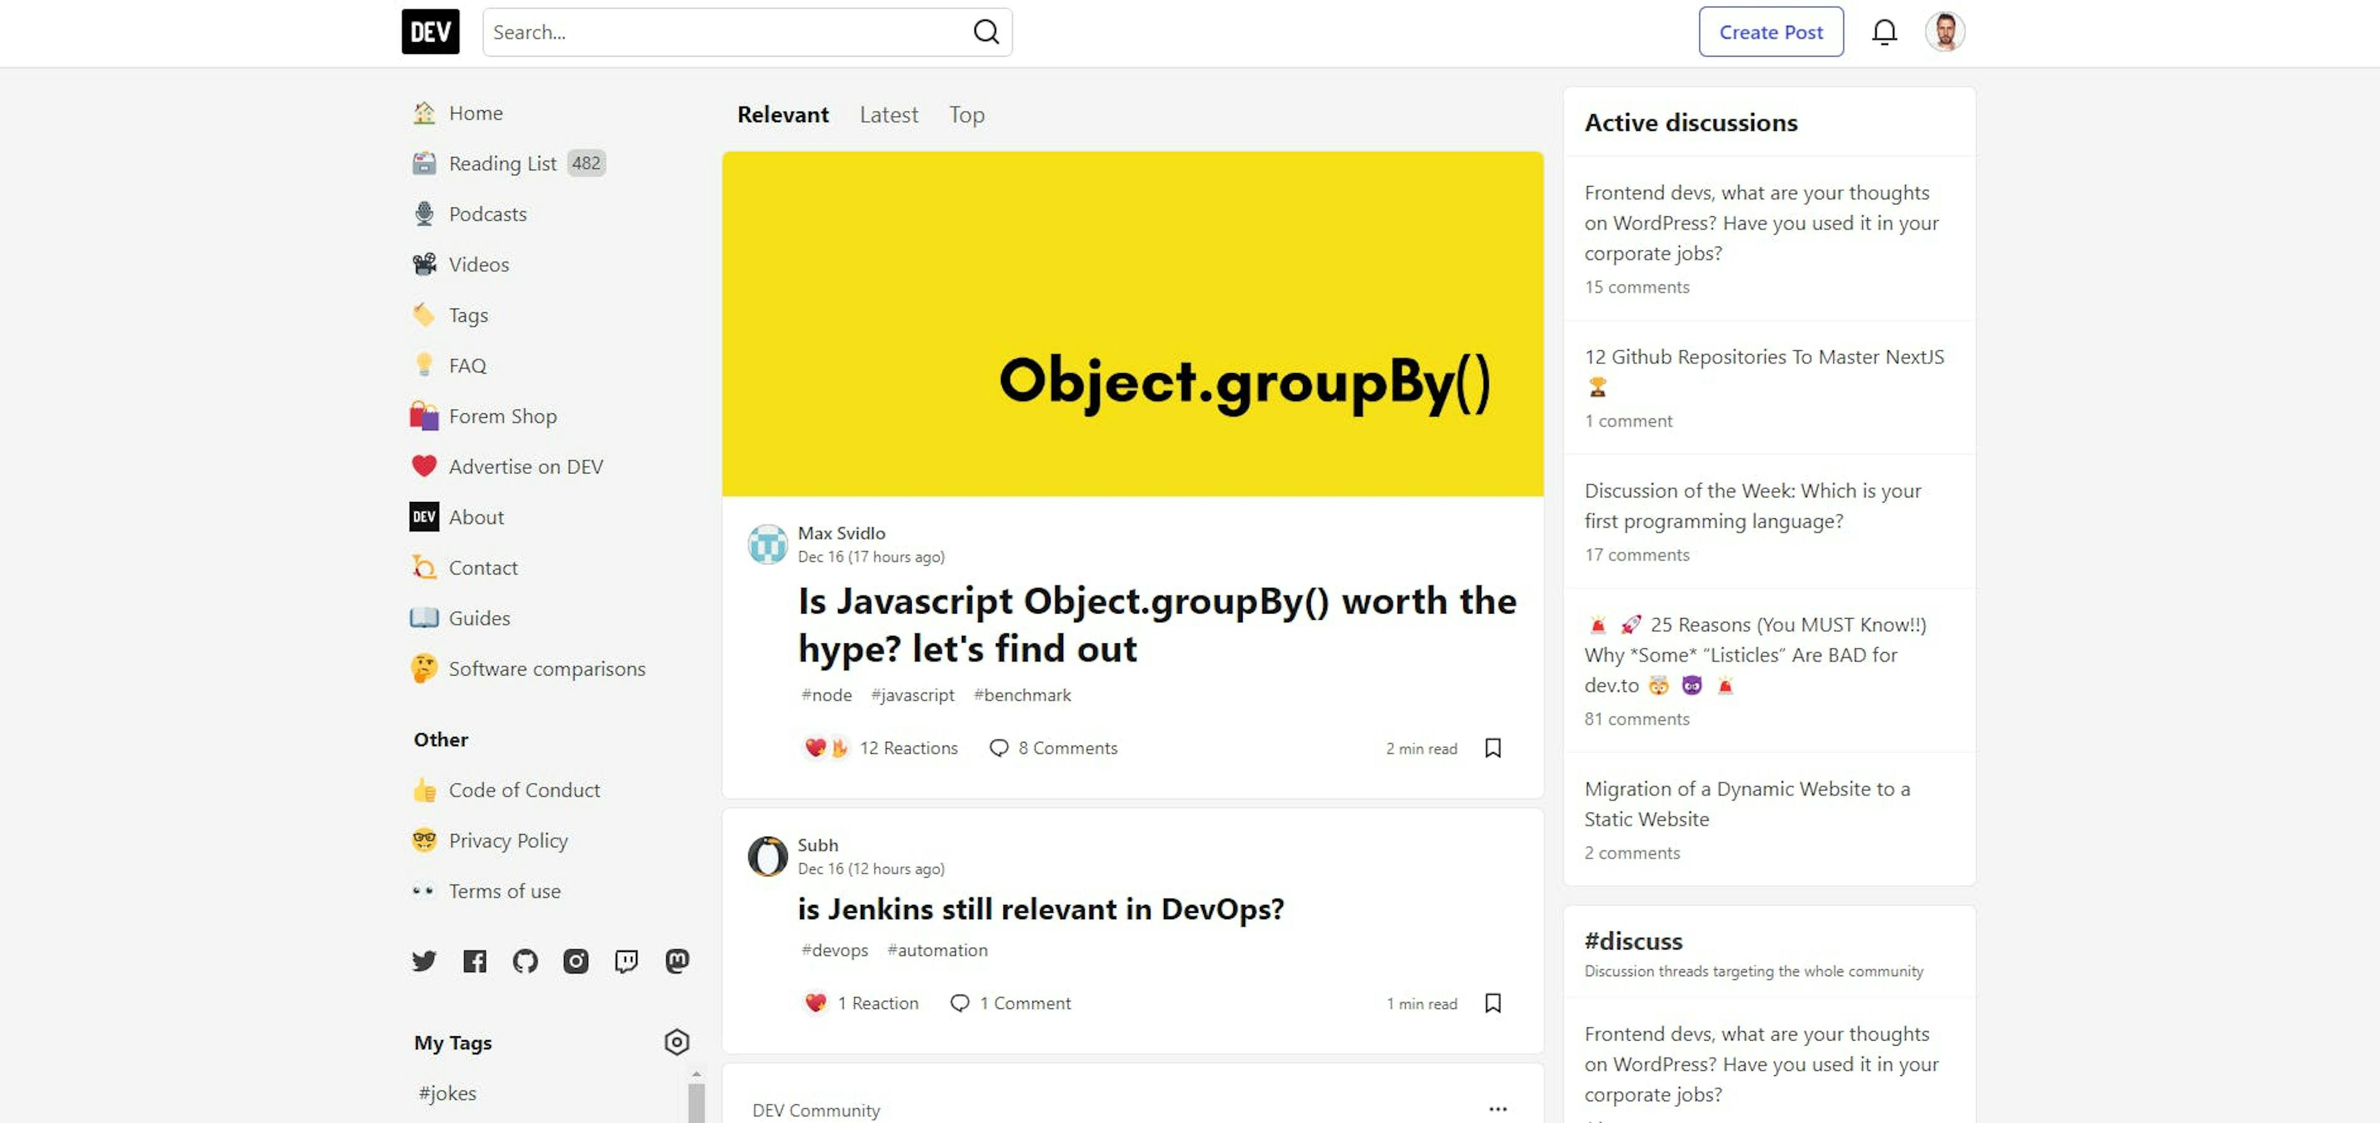Click the Reading List icon
Image resolution: width=2380 pixels, height=1123 pixels.
tap(424, 164)
